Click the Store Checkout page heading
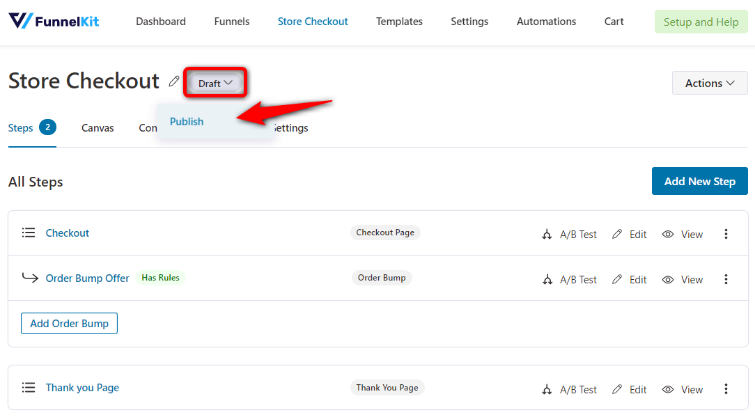 click(x=84, y=81)
